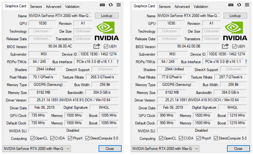Toggle CUDA checkbox in right window
The width and height of the screenshot is (253, 155).
tap(181, 138)
